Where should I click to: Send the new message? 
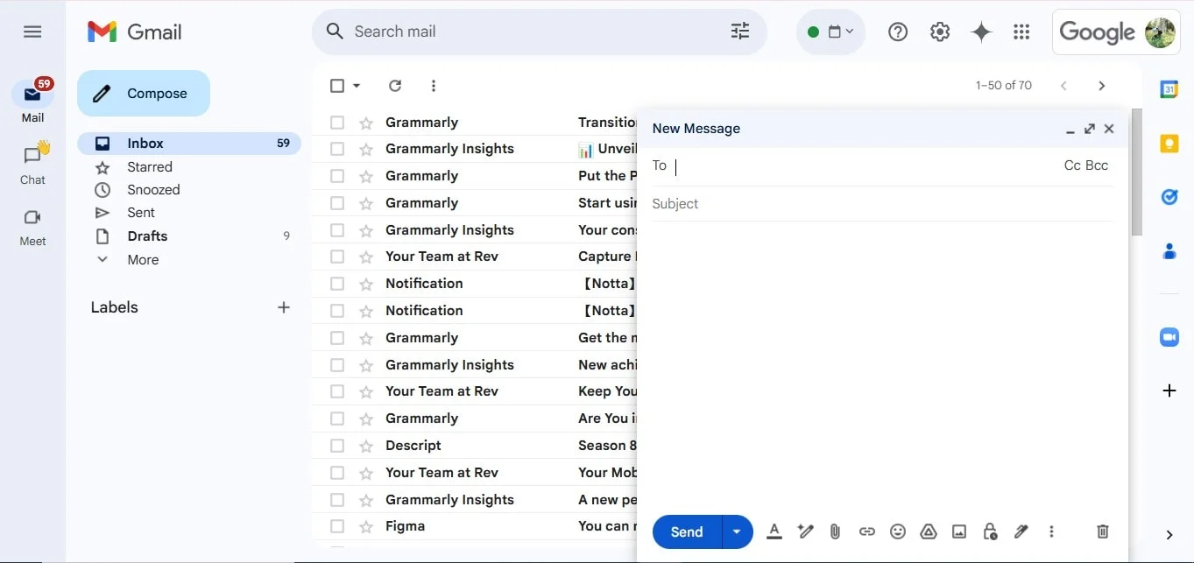tap(687, 531)
